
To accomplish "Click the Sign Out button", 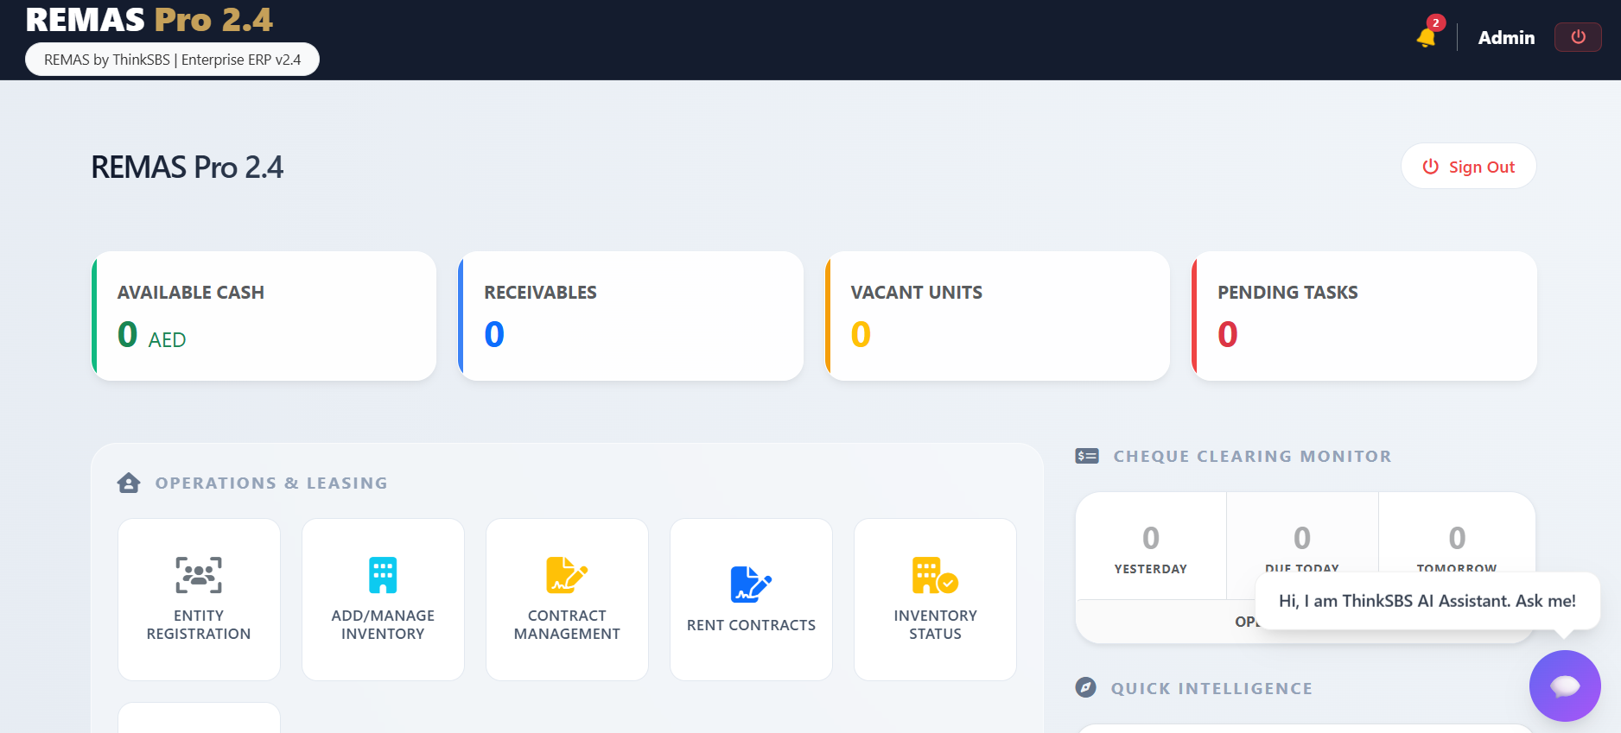I will point(1468,167).
